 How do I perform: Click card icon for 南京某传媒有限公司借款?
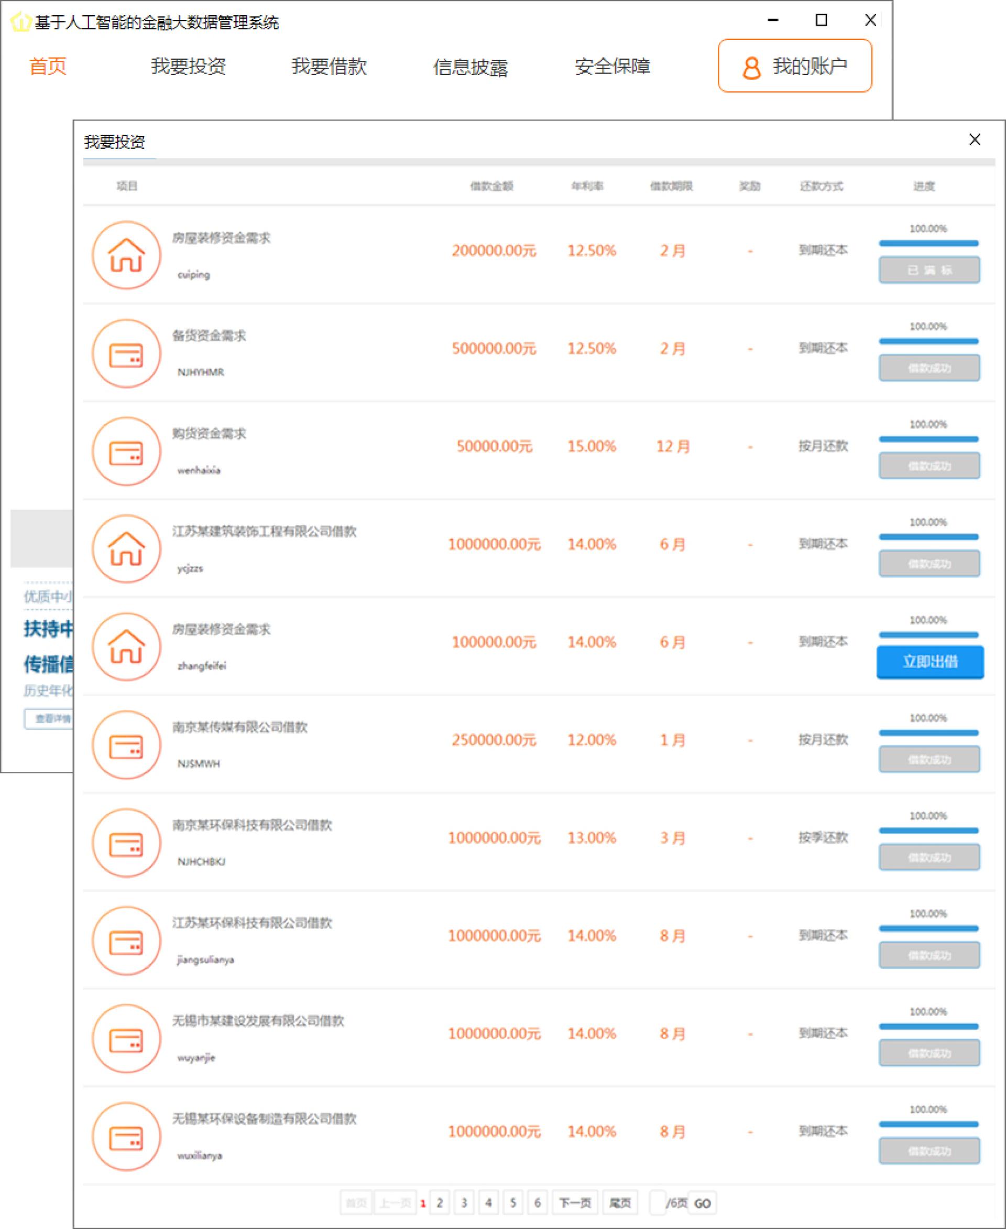pyautogui.click(x=126, y=745)
